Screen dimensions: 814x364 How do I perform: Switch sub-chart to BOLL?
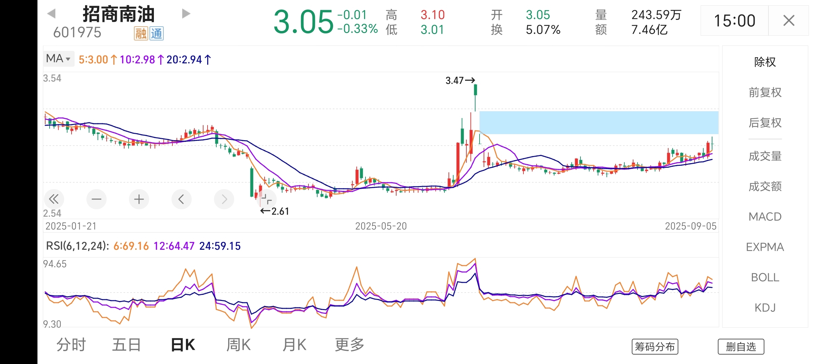[765, 277]
